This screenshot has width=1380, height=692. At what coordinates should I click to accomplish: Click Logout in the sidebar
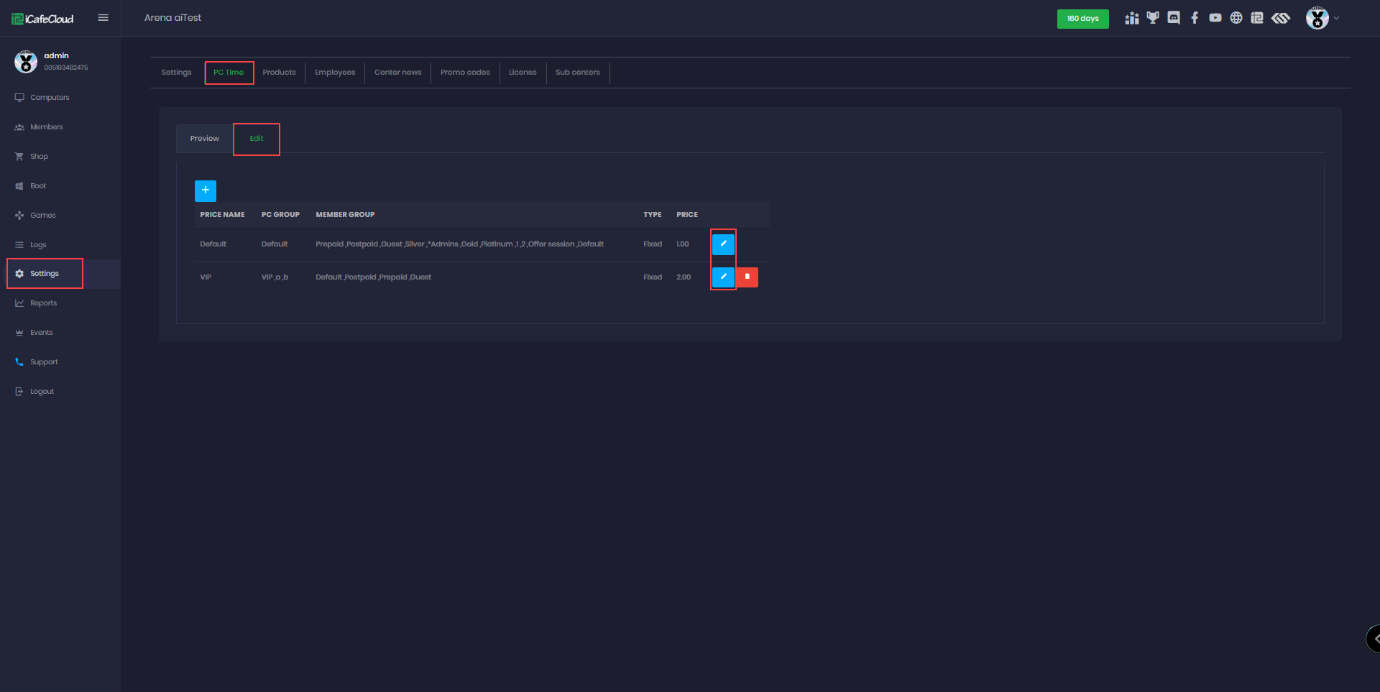pyautogui.click(x=42, y=392)
